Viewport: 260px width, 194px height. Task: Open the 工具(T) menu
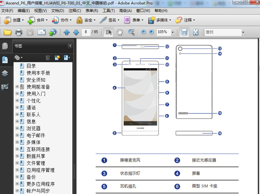(x=109, y=11)
